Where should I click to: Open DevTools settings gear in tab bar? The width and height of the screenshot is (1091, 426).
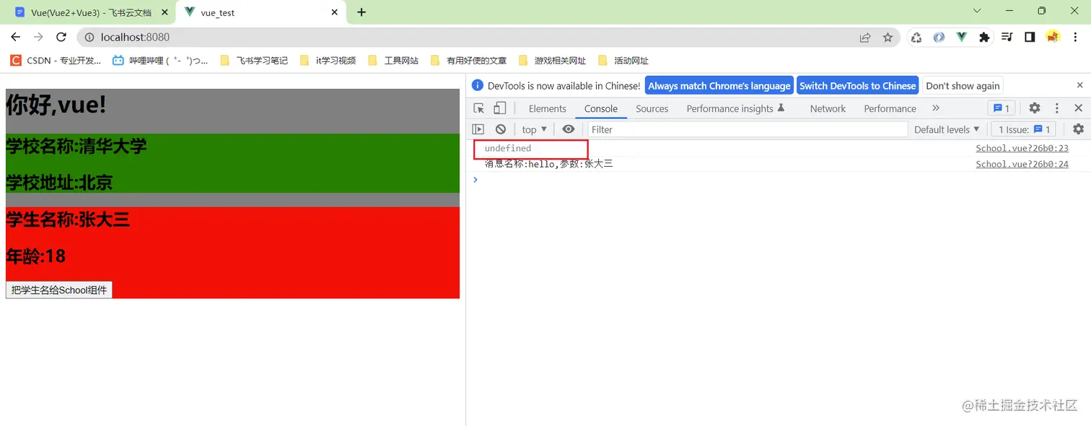tap(1035, 108)
